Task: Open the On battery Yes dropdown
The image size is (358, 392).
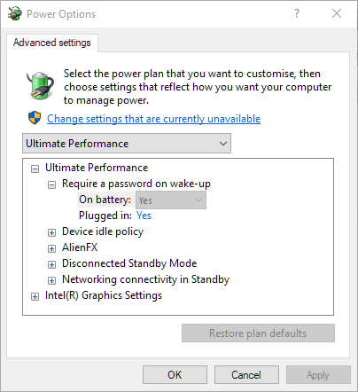Action: click(x=171, y=200)
